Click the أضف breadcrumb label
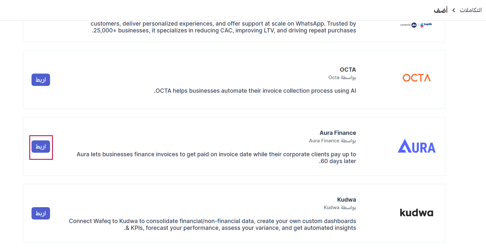Viewport: 486px width, 249px height. coord(441,10)
